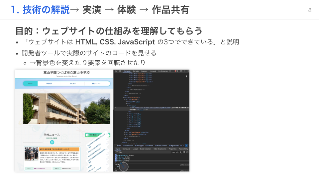319x179 pixels.
Task: Open the Layout sub-tab
Action: pyautogui.click(x=135, y=149)
